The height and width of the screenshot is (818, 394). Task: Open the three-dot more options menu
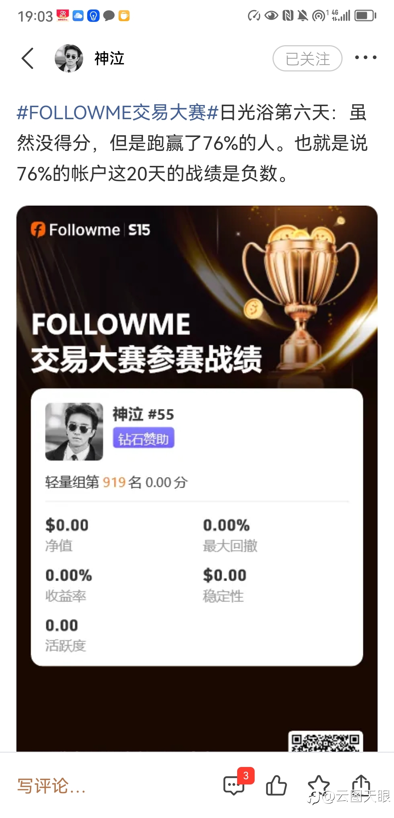366,58
